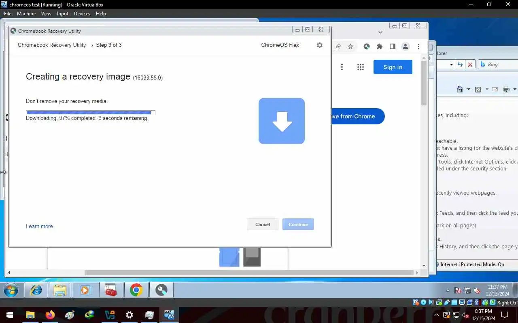The height and width of the screenshot is (323, 518).
Task: Open Chrome from Windows 7 taskbar
Action: pos(136,290)
